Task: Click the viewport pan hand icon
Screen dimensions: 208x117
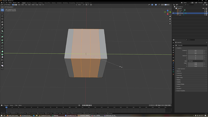Action: (x=170, y=19)
